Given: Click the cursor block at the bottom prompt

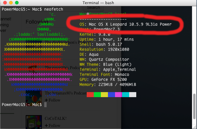Looking at the screenshot, I should coord(45,104).
